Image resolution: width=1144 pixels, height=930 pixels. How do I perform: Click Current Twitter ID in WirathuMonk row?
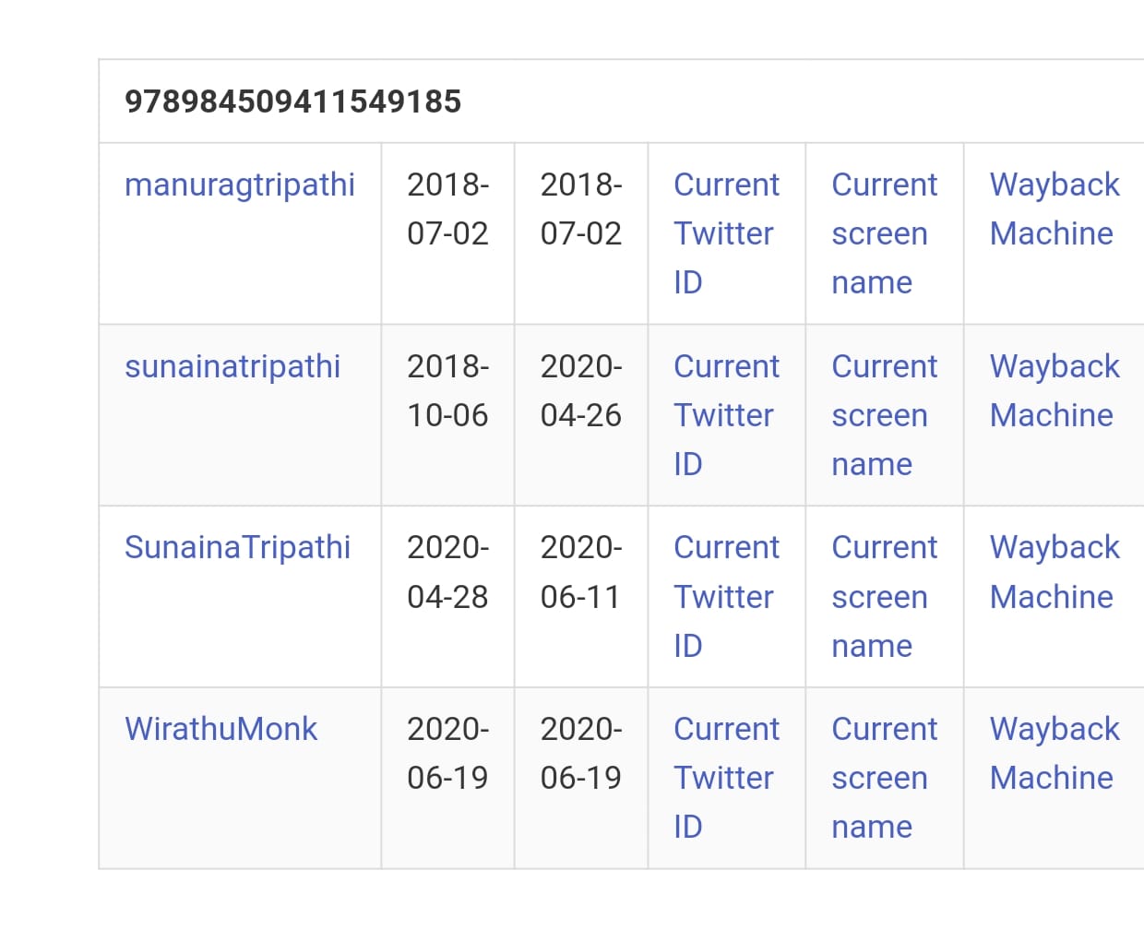(726, 778)
